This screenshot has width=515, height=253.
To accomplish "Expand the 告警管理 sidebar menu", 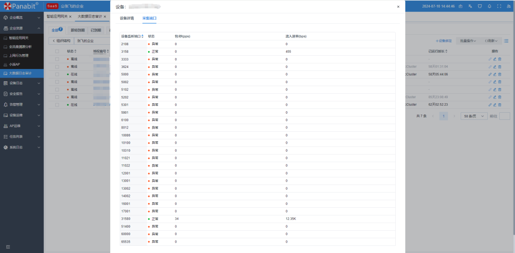I will (x=21, y=105).
